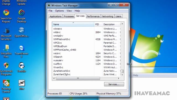Select the Services tab
This screenshot has width=177, height=100.
80,16
